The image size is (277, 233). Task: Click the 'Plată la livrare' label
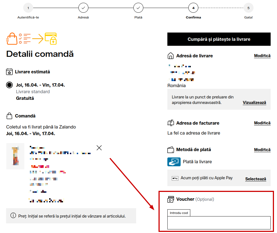(197, 162)
